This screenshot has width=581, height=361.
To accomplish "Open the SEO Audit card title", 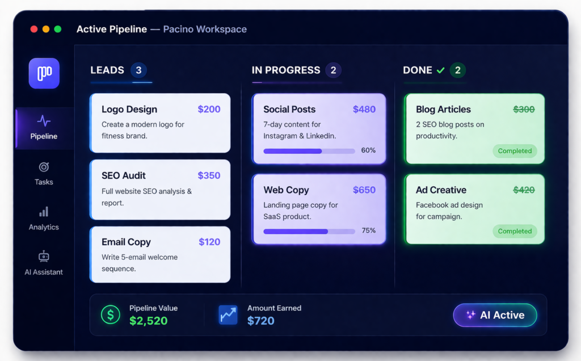I will [124, 175].
